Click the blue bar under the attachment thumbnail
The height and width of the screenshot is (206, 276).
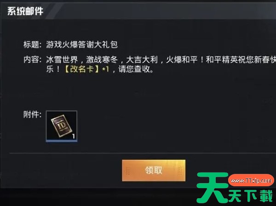pyautogui.click(x=62, y=140)
